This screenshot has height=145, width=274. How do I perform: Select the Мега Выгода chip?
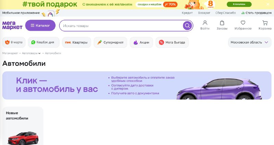pos(172,42)
